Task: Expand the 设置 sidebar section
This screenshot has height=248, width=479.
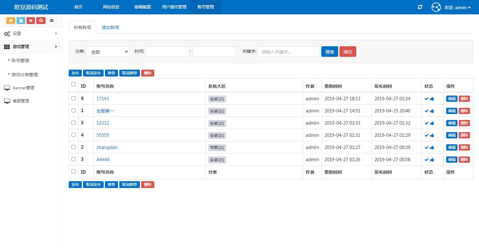Action: tap(31, 33)
